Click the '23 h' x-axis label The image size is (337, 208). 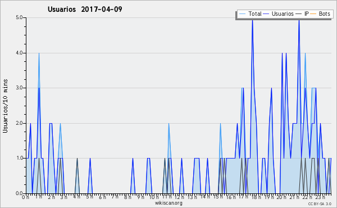pyautogui.click(x=320, y=197)
